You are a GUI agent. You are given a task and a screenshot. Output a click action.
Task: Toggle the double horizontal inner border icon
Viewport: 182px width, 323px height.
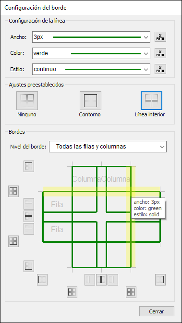pos(29,216)
